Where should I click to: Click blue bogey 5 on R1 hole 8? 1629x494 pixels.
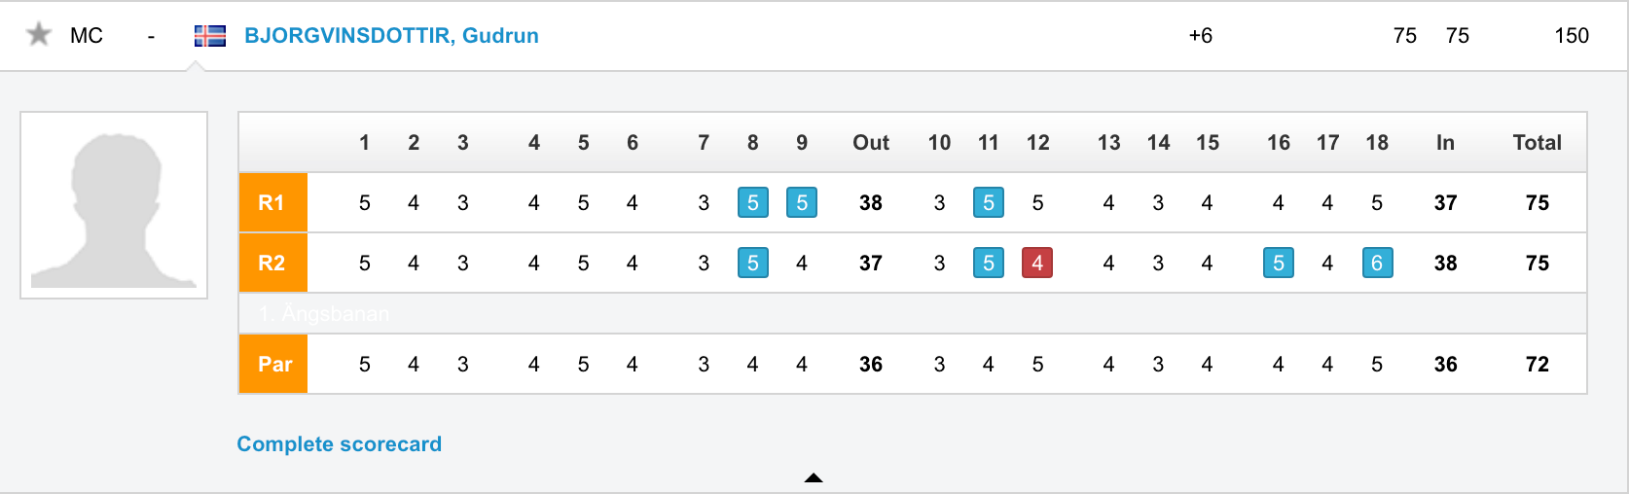point(753,202)
